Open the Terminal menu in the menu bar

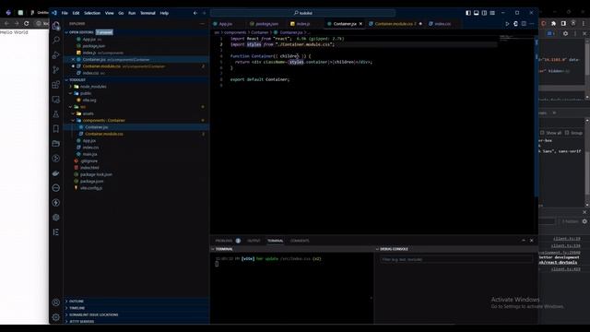[147, 13]
